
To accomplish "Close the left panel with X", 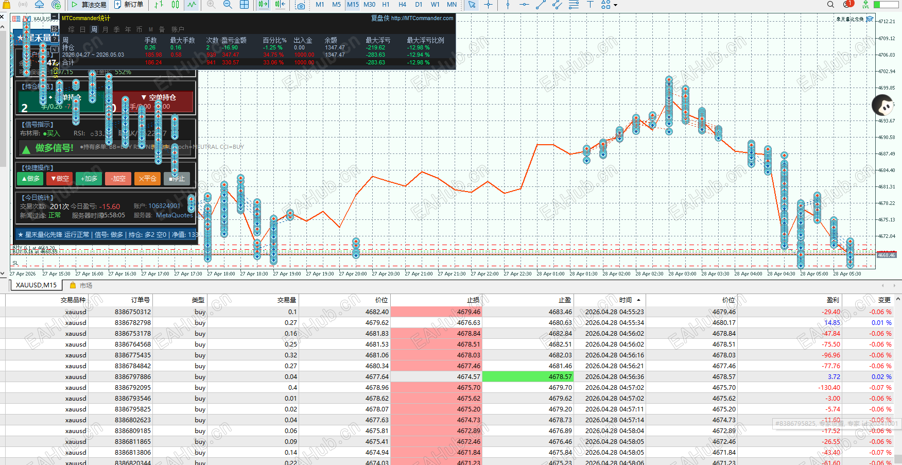I will pos(2,16).
